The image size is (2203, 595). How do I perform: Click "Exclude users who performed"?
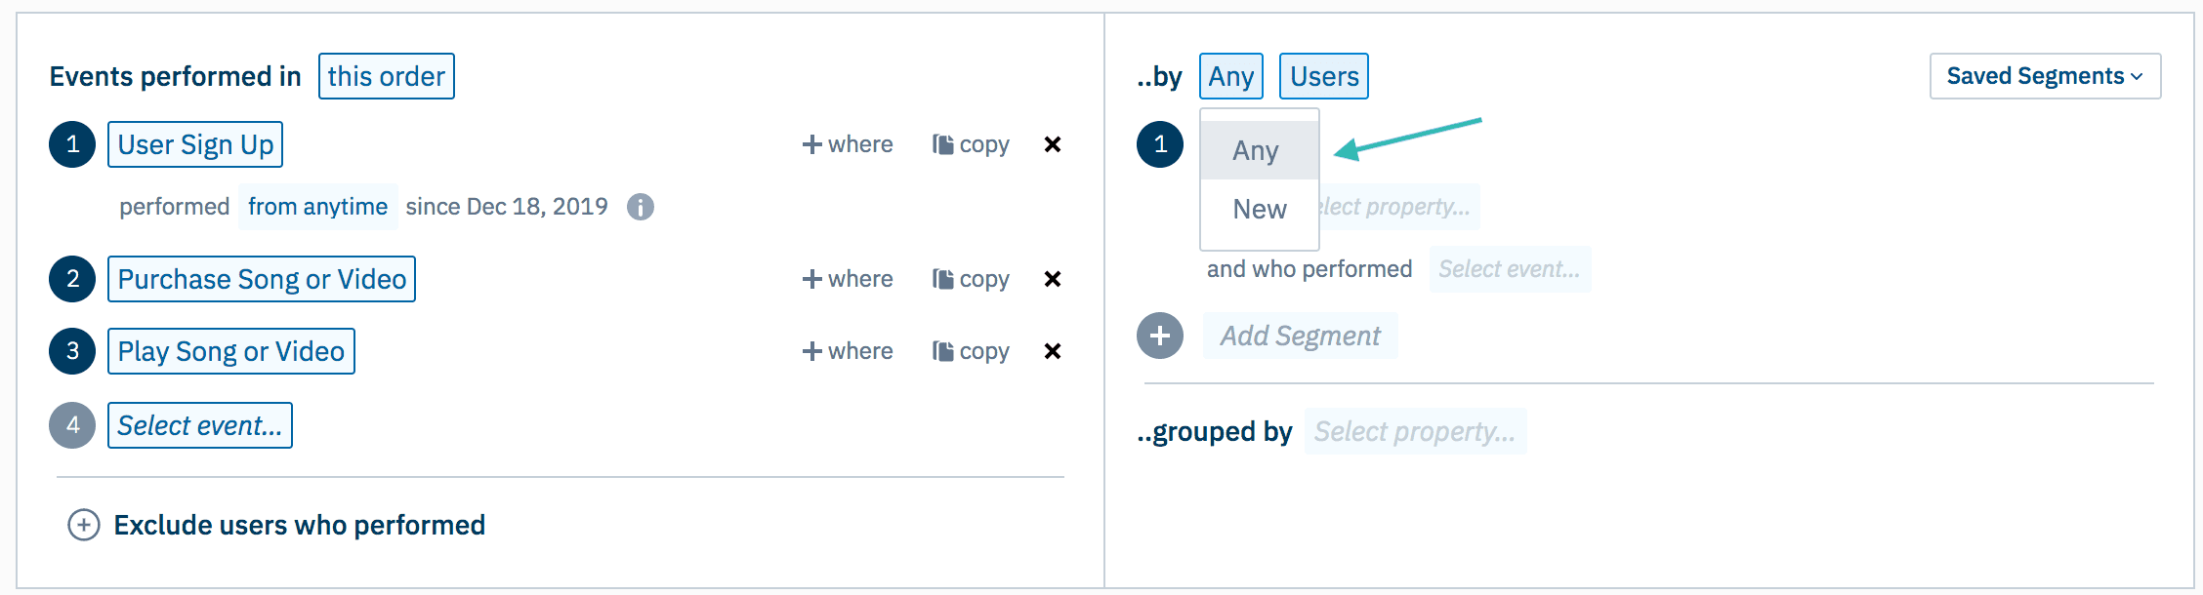300,525
